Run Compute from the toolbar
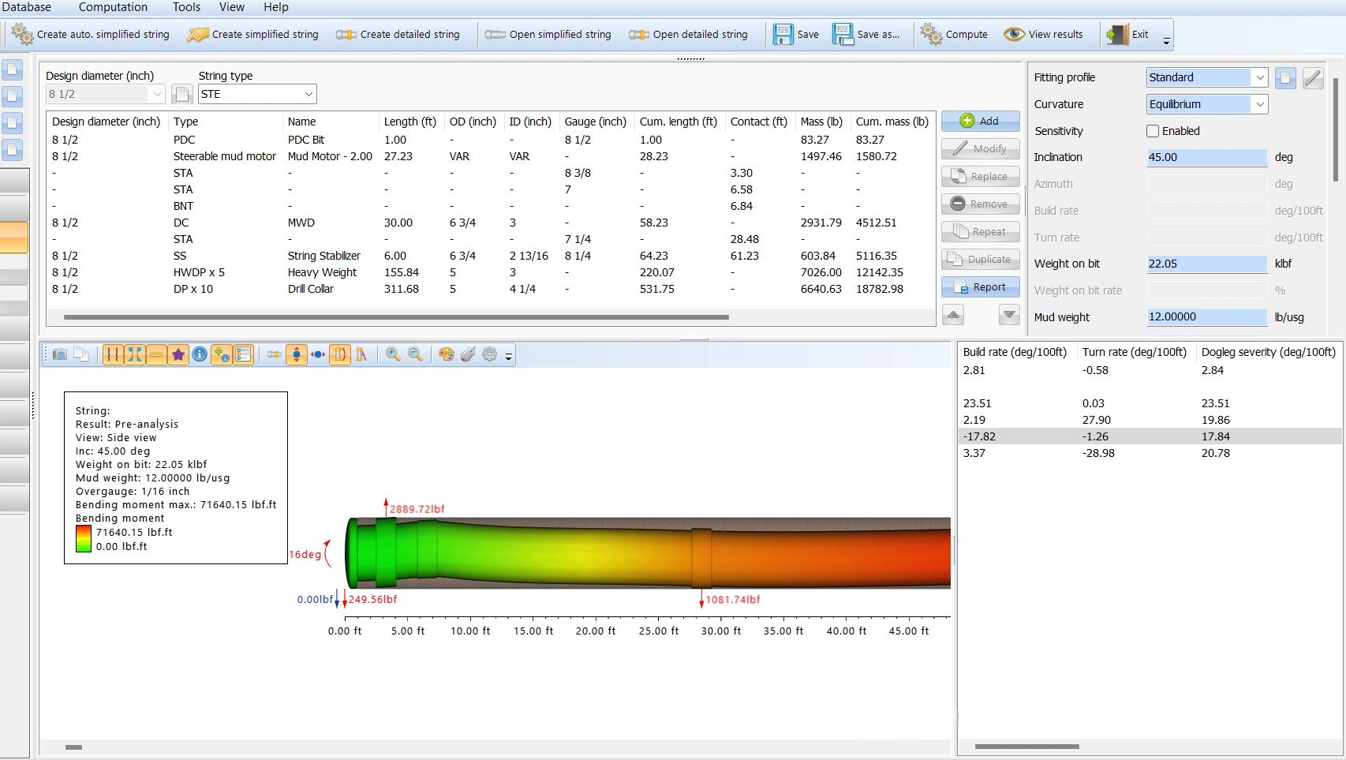 pos(954,34)
